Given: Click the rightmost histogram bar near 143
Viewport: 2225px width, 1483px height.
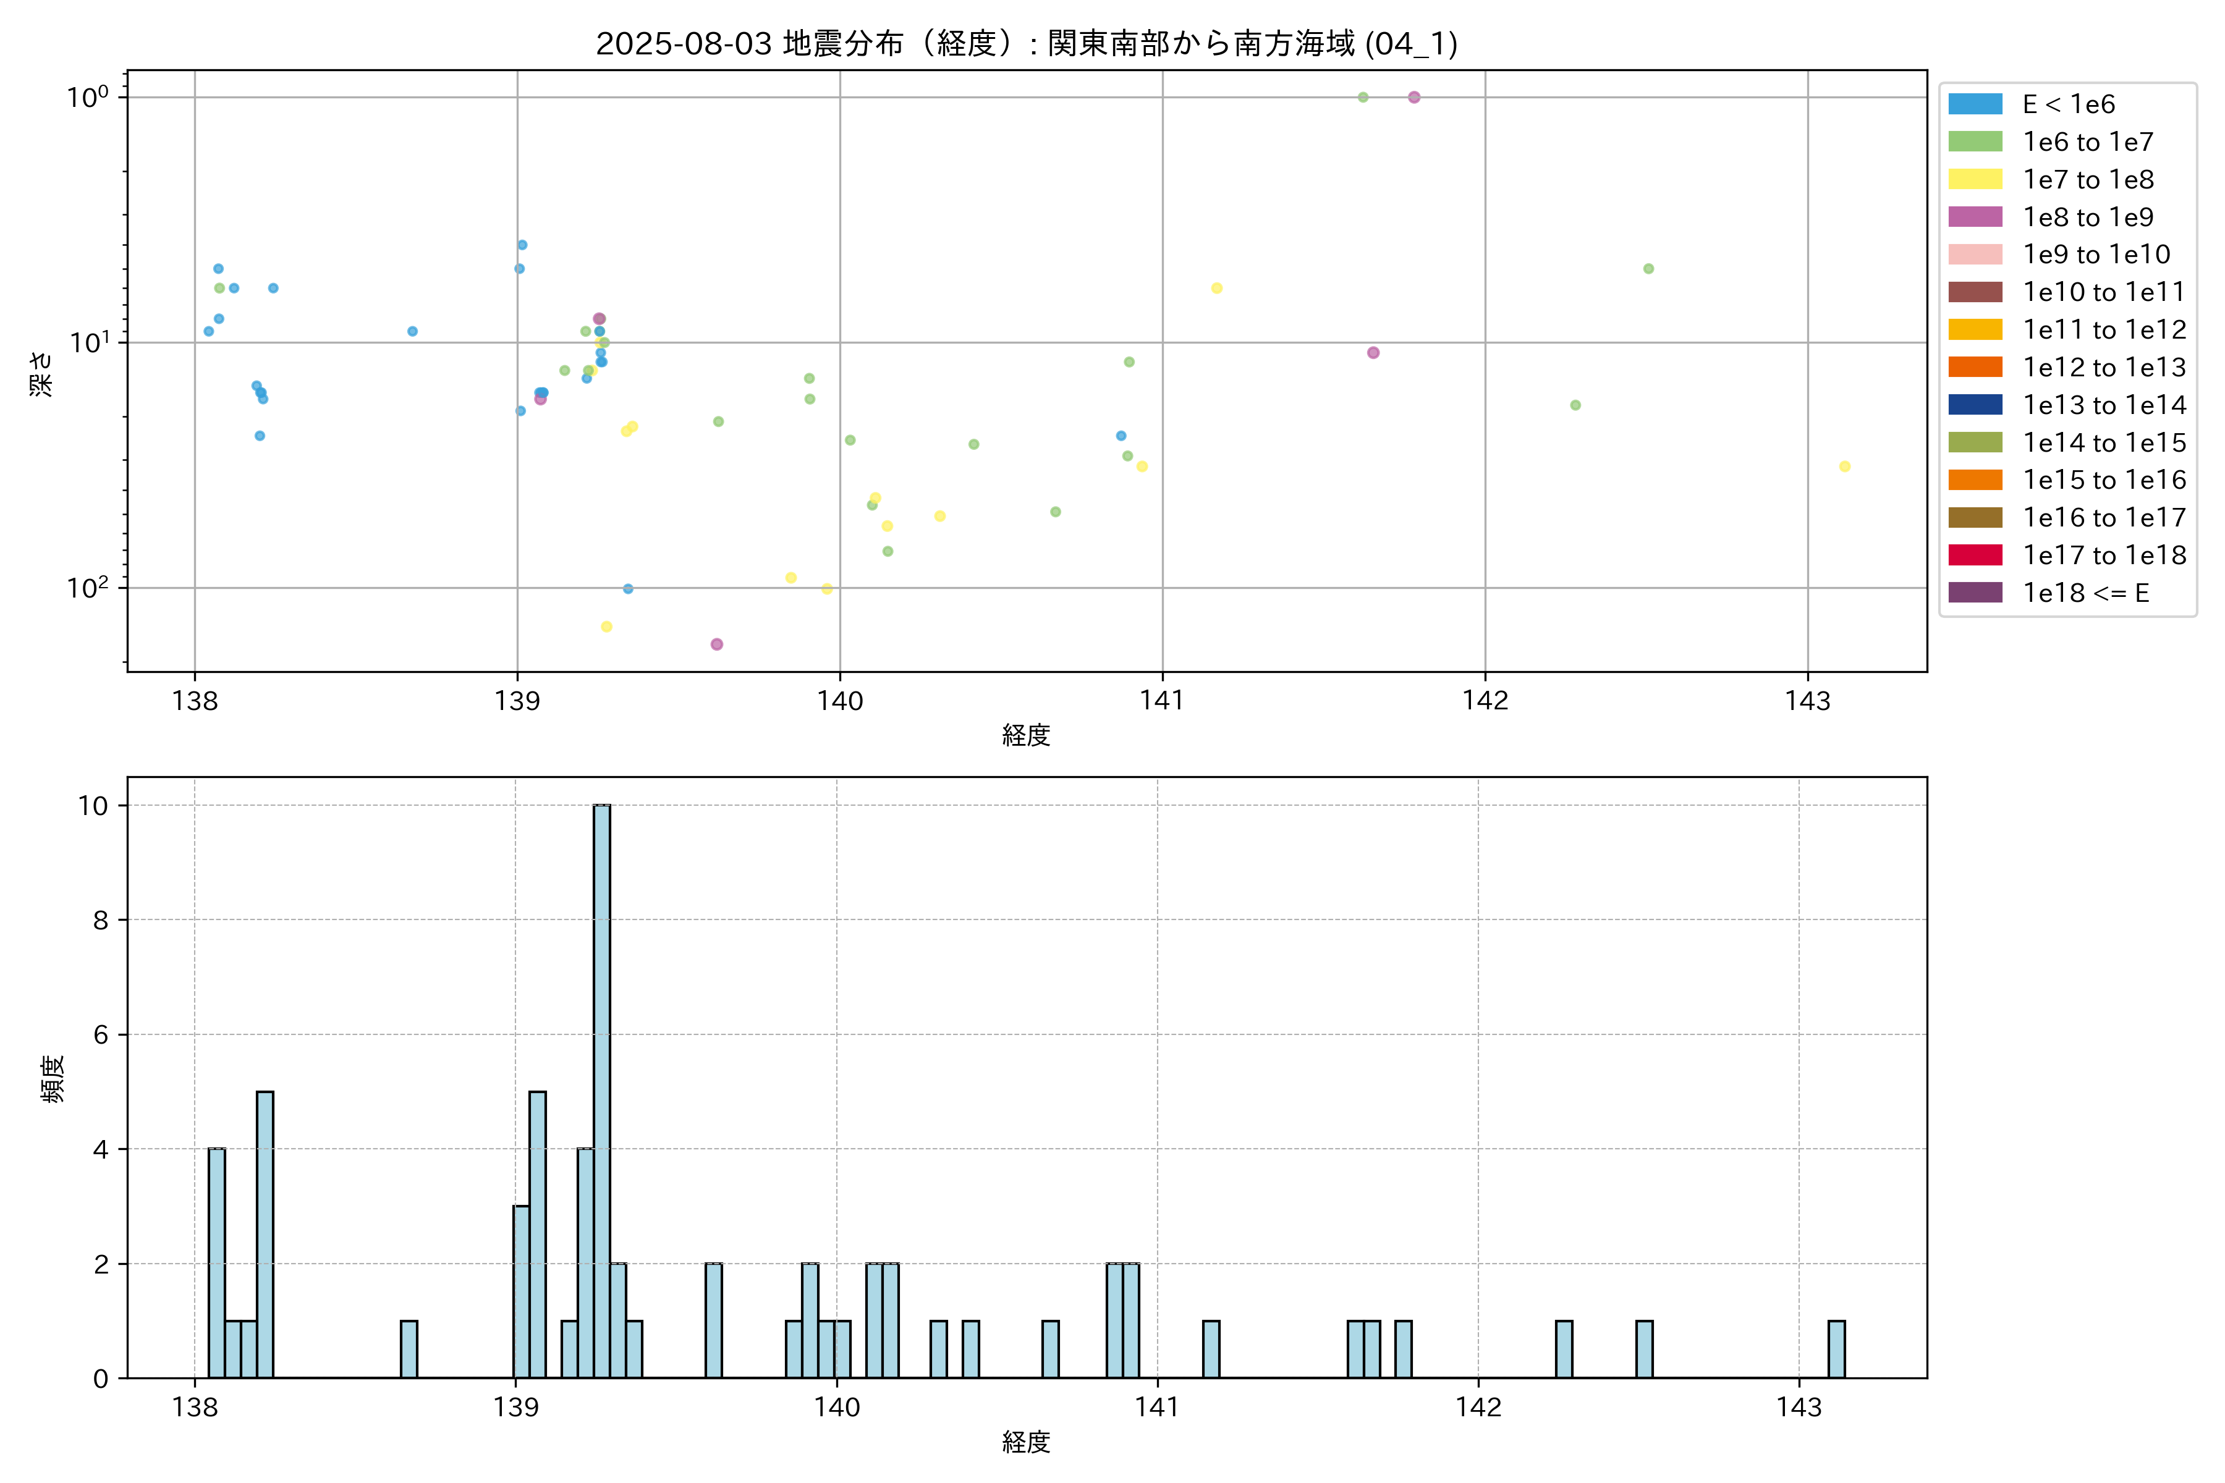Looking at the screenshot, I should click(1836, 1350).
